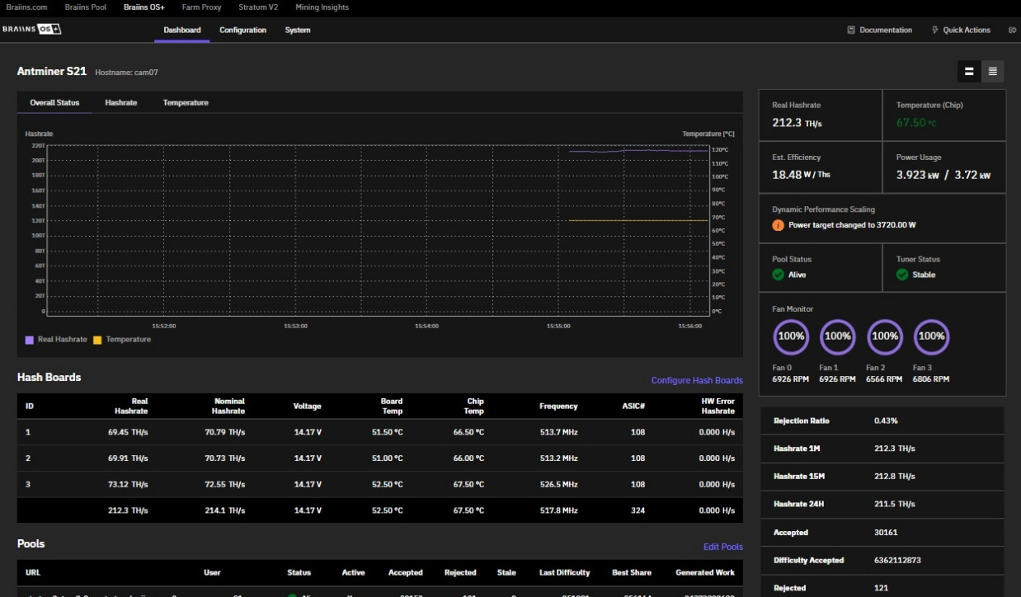1021x597 pixels.
Task: Go to Stratum V2 top link
Action: point(257,7)
